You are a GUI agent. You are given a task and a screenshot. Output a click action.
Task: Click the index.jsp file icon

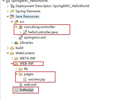coord(16,90)
